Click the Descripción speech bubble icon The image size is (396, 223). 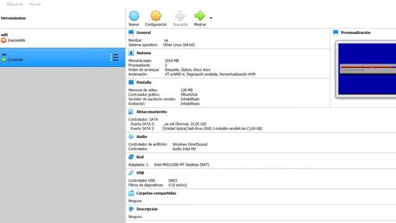click(131, 209)
